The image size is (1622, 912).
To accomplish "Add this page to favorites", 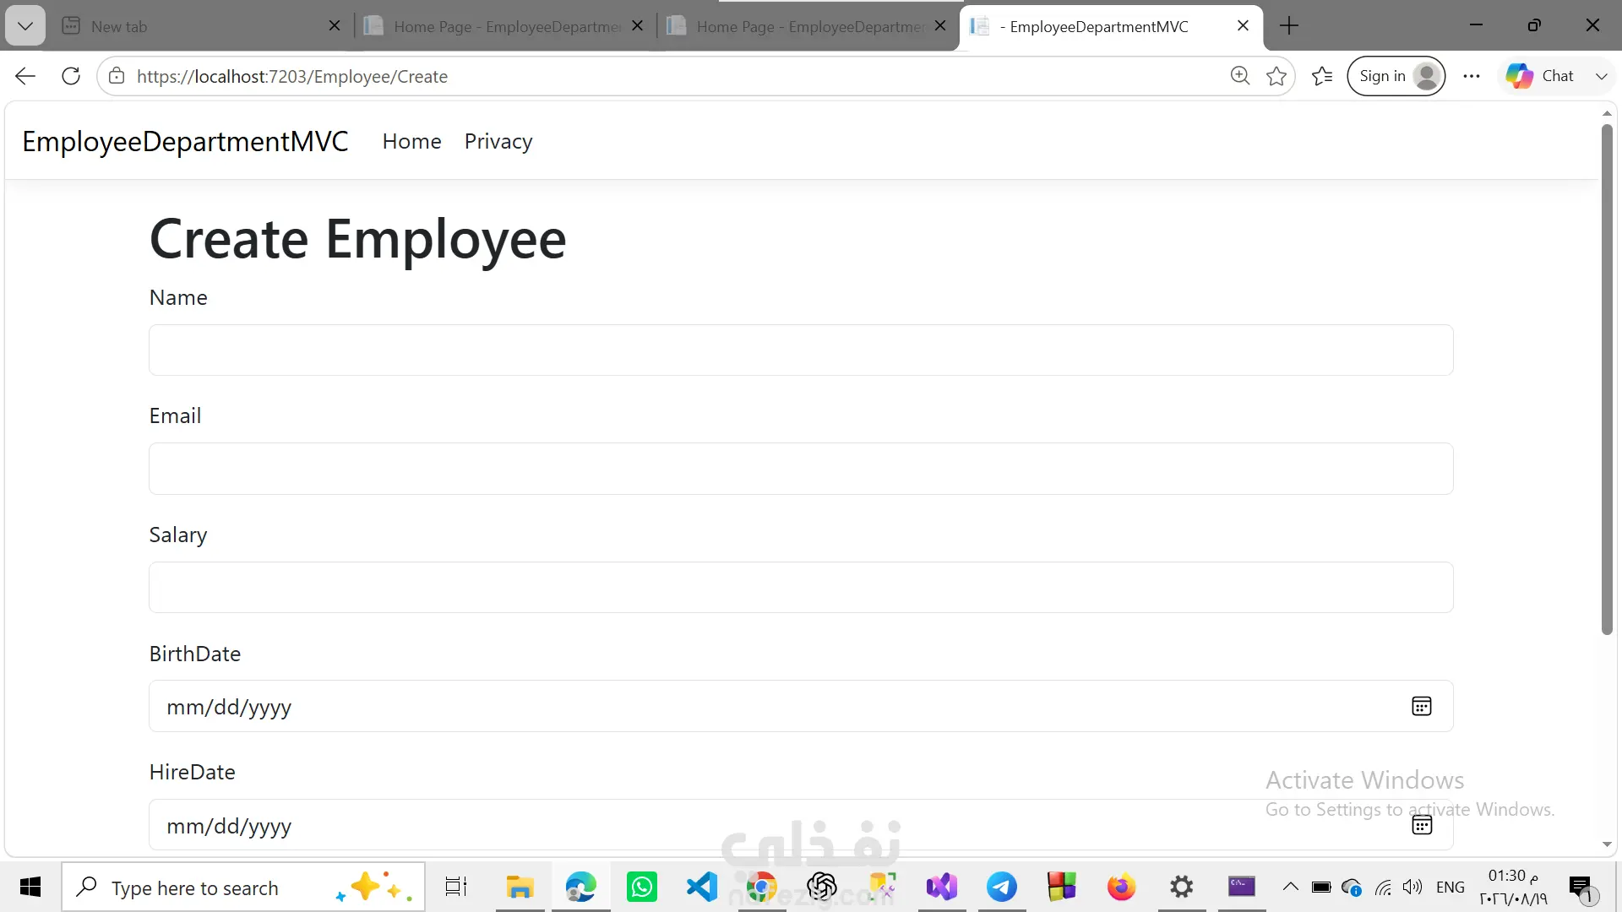I will [1276, 76].
